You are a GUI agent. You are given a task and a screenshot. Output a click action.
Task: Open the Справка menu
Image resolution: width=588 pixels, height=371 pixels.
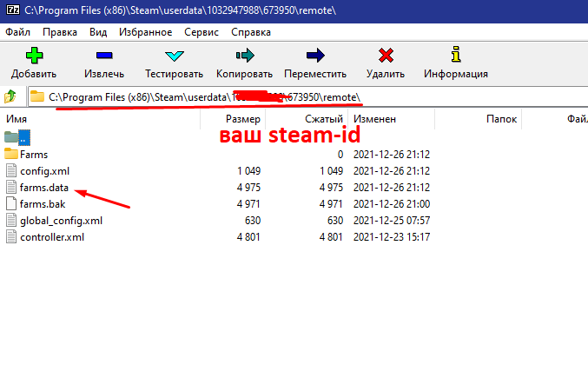pos(251,32)
